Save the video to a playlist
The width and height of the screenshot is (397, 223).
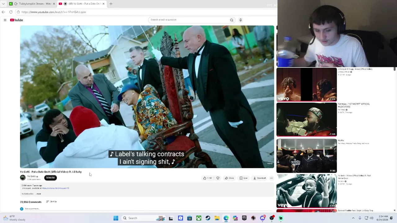243,178
